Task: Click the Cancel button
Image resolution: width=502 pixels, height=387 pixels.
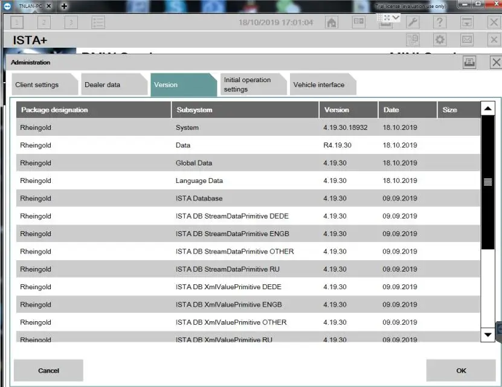Action: click(x=48, y=370)
